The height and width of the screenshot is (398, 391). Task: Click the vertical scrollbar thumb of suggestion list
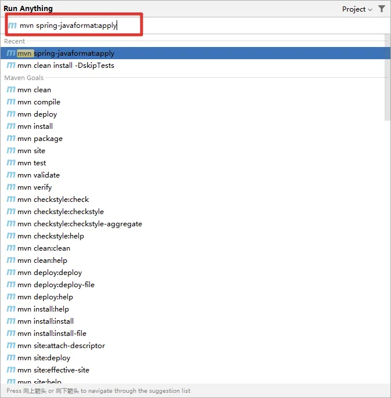tap(388, 77)
